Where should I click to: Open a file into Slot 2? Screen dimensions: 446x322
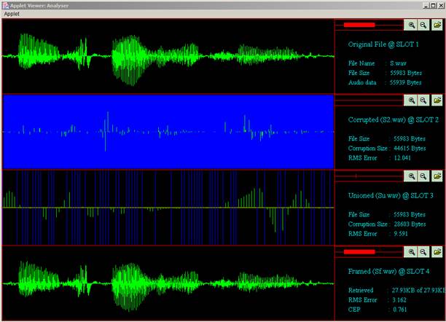[x=437, y=101]
